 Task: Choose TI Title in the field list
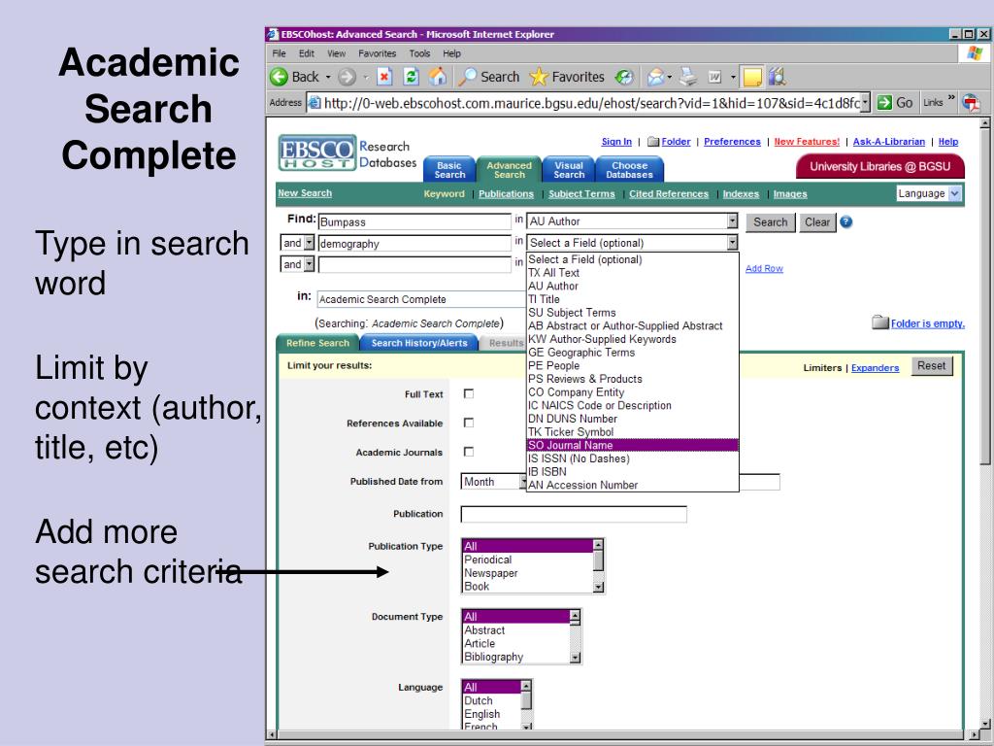(544, 299)
